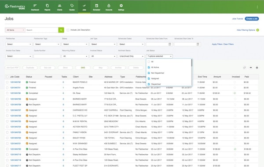Open the Fieldworker Tags filter dropdown

[x=47, y=44]
